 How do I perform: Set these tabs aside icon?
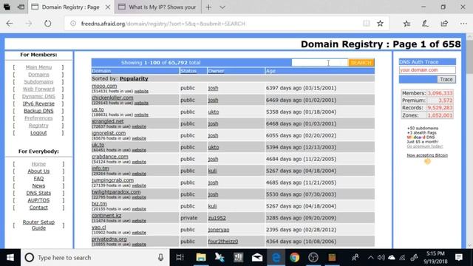click(21, 7)
